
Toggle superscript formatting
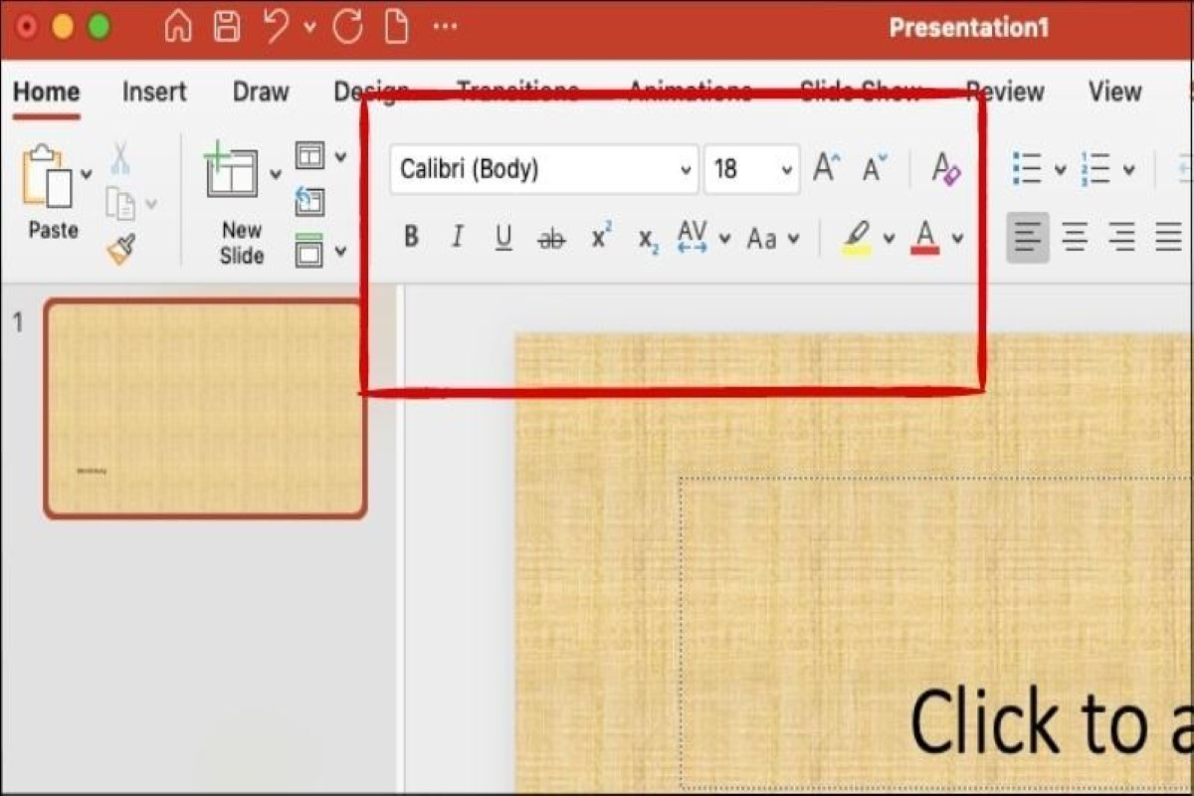point(601,237)
